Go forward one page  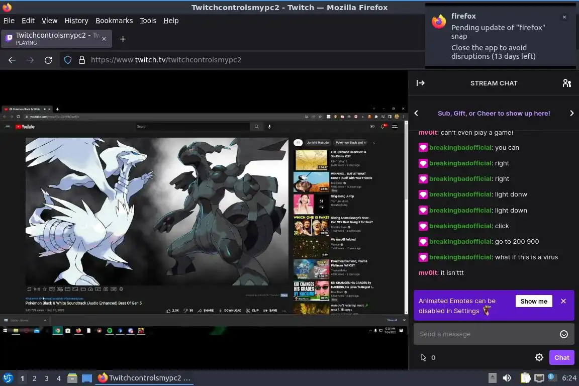tap(30, 60)
